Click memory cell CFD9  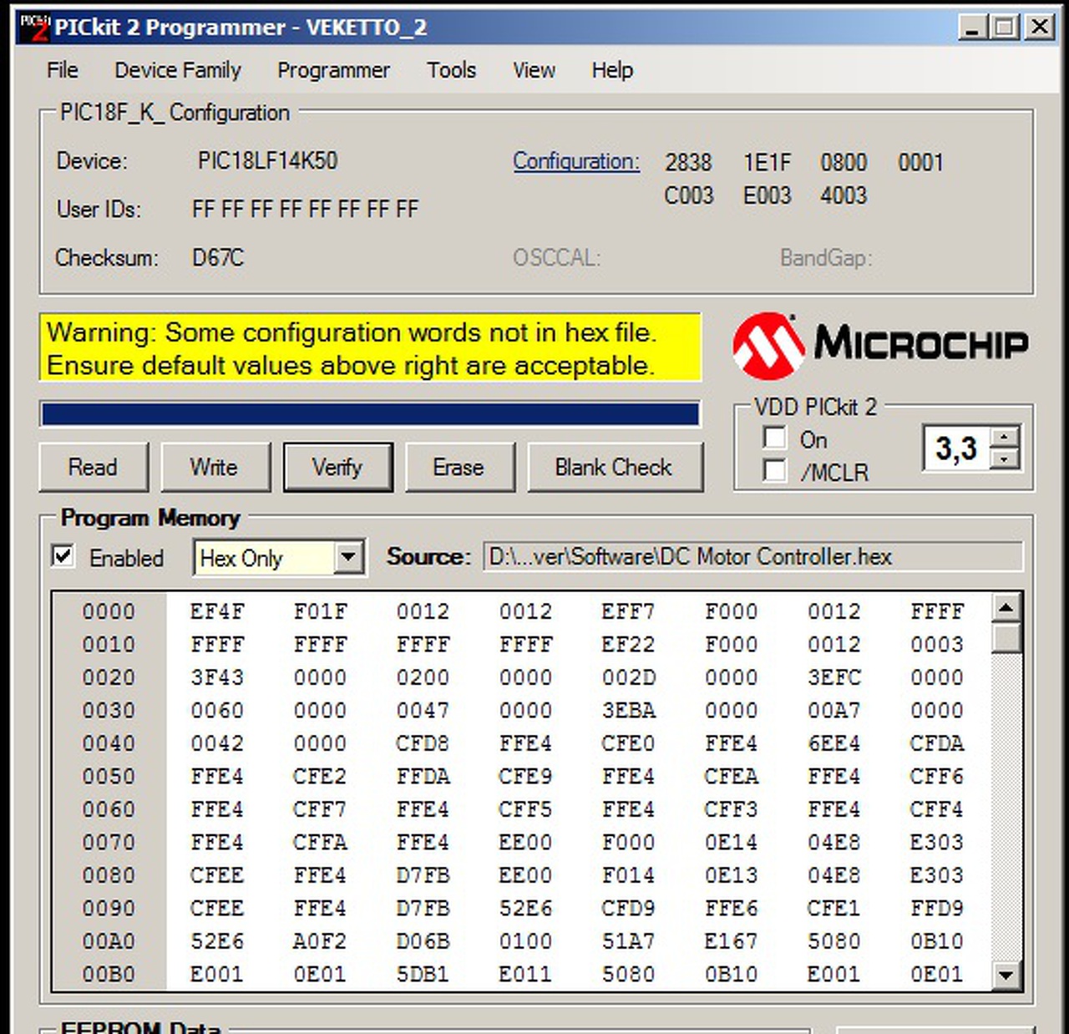pos(628,909)
